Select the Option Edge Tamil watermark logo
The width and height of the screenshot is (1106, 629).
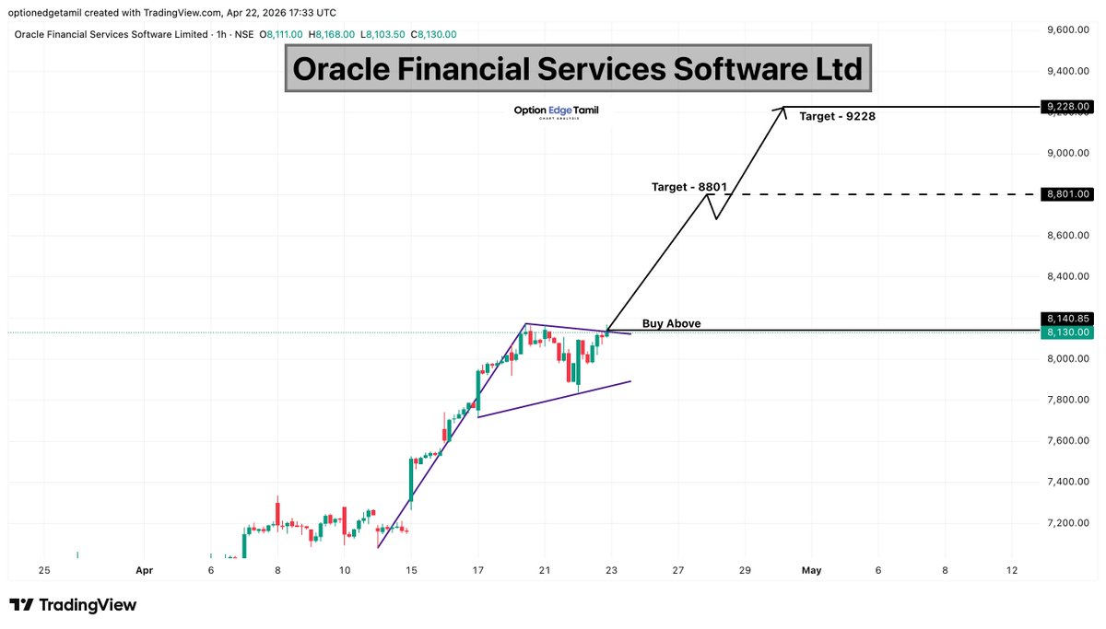click(554, 111)
